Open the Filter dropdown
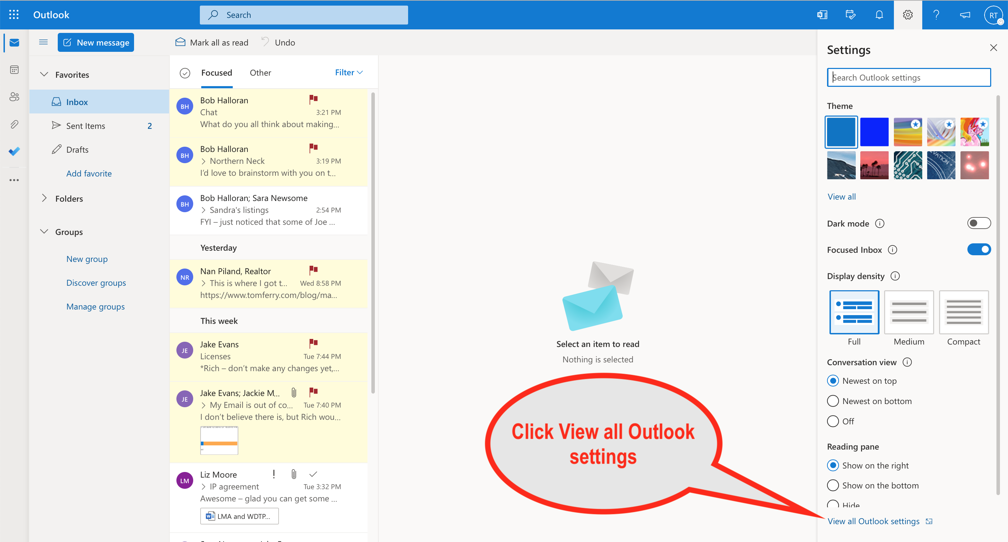 [348, 72]
